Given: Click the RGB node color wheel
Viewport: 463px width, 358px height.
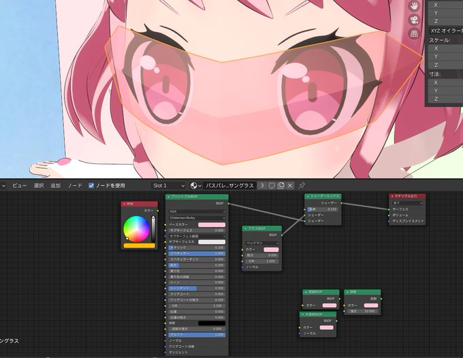Looking at the screenshot, I should 136,229.
